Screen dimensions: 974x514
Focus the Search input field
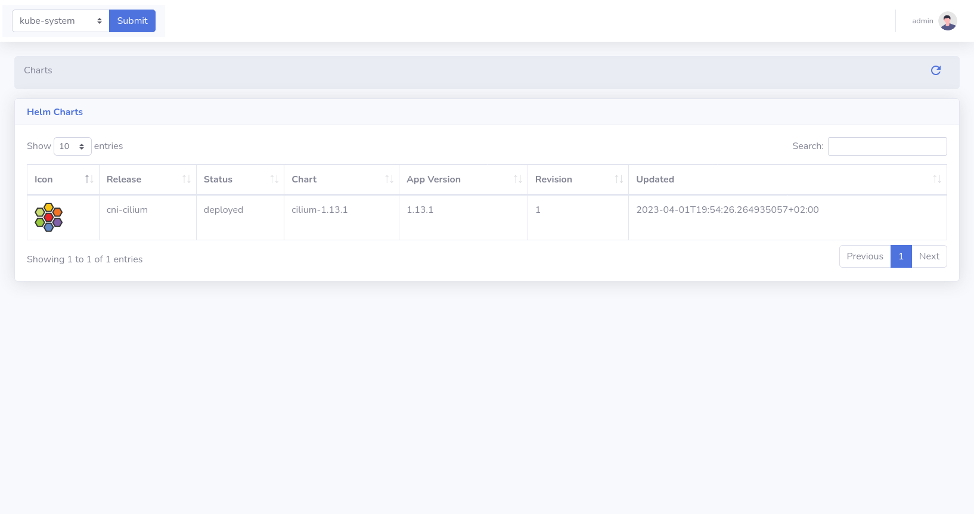[x=887, y=146]
